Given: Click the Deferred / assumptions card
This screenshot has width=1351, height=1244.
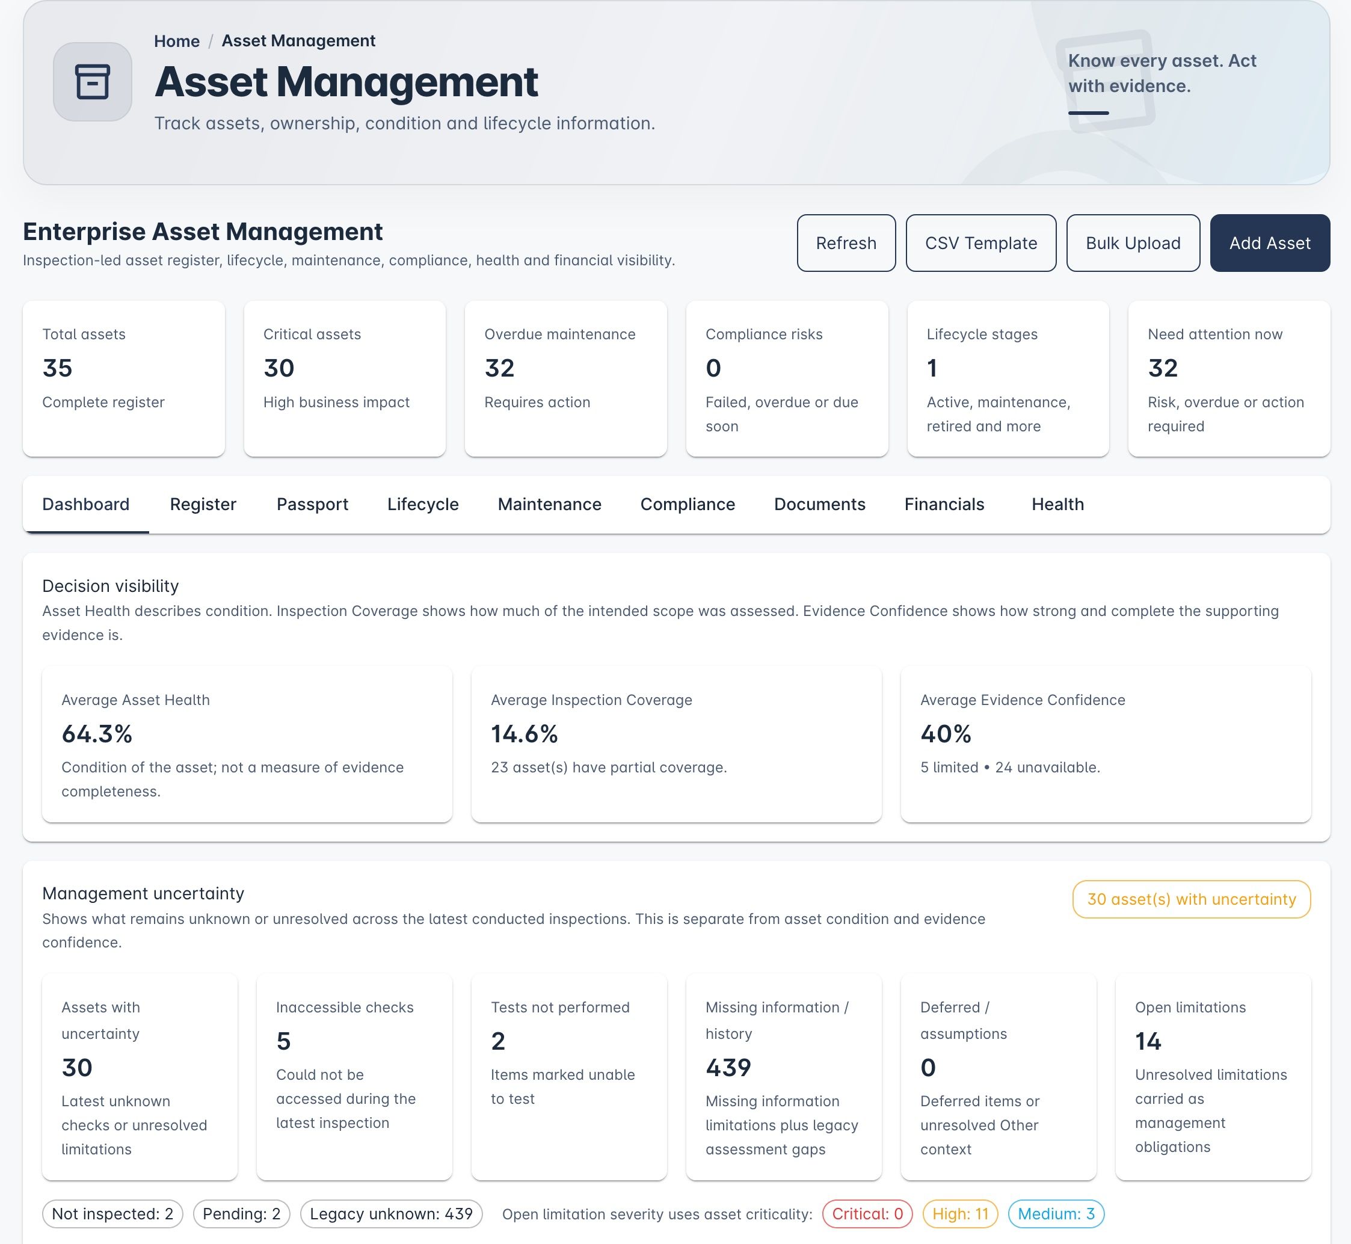Looking at the screenshot, I should coord(999,1077).
